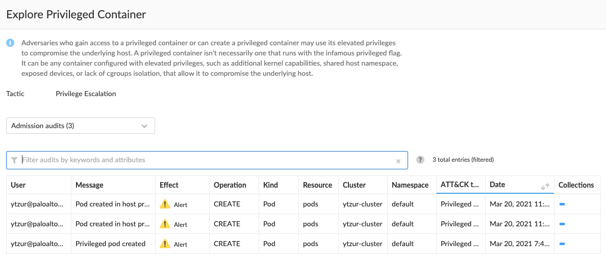Open the Collections marker in the last row

562,244
